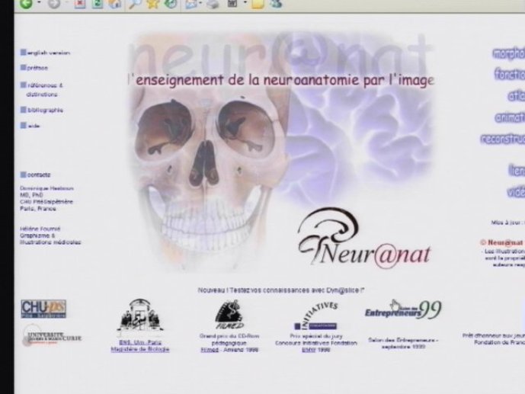Image resolution: width=525 pixels, height=394 pixels.
Task: Click the Entrepreneurs 99 logo
Action: click(x=403, y=309)
